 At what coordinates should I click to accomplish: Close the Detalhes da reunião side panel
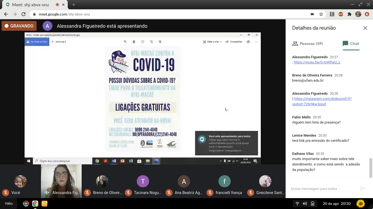[365, 28]
